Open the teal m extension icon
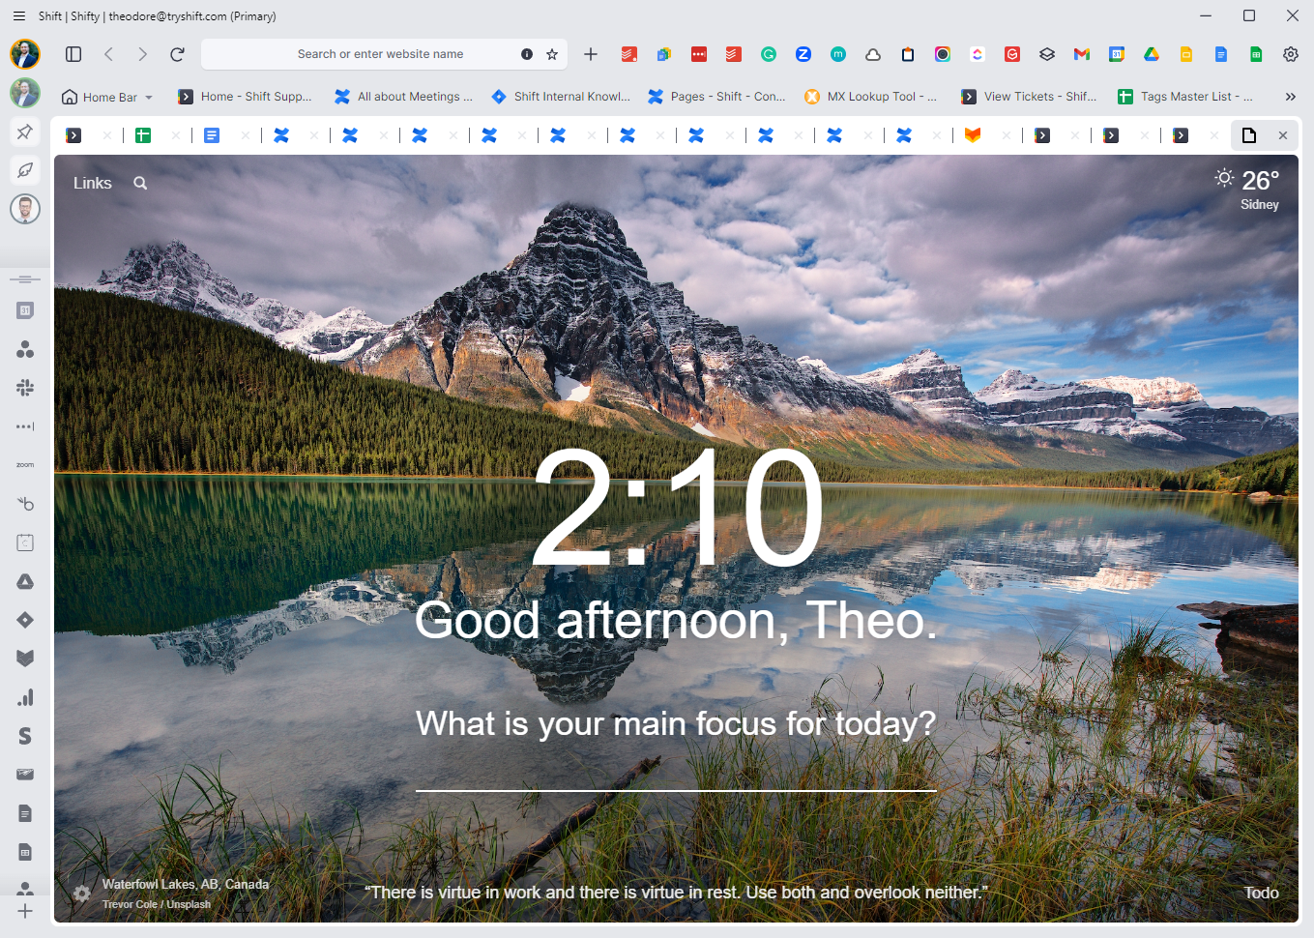 pos(838,54)
